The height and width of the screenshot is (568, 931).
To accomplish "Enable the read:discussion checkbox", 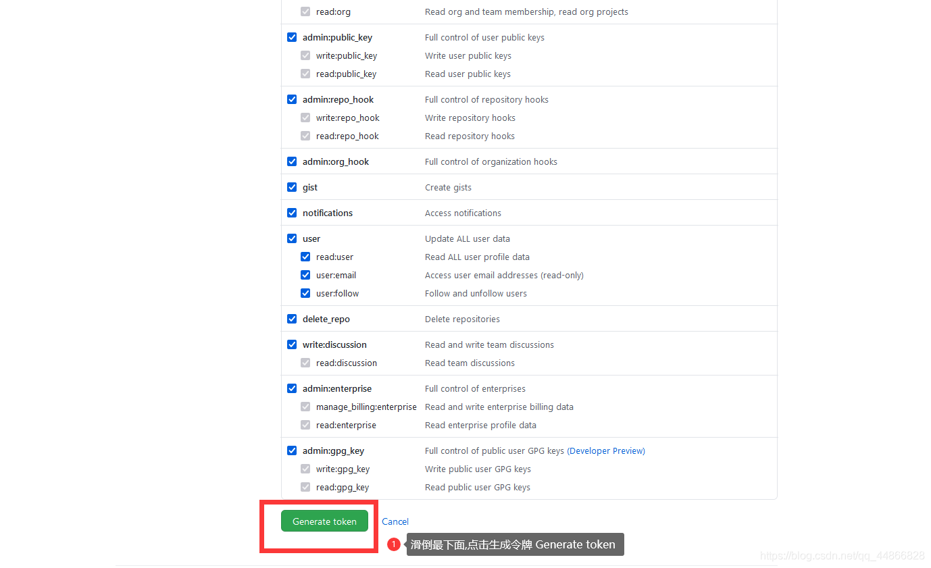I will pyautogui.click(x=305, y=363).
